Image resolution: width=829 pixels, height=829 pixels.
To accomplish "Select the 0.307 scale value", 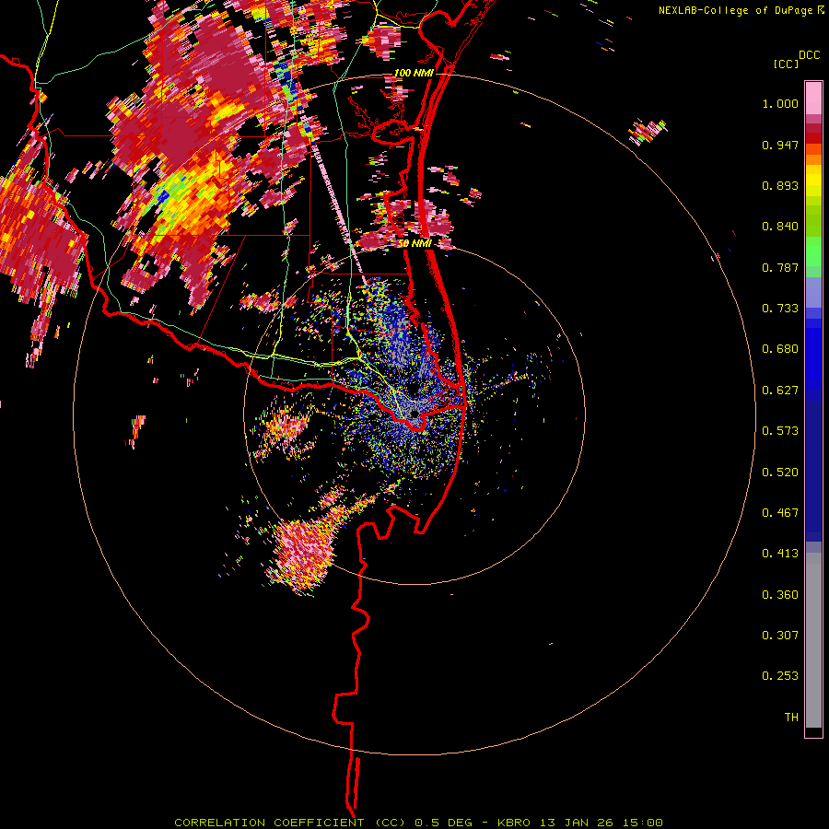I will tap(780, 636).
